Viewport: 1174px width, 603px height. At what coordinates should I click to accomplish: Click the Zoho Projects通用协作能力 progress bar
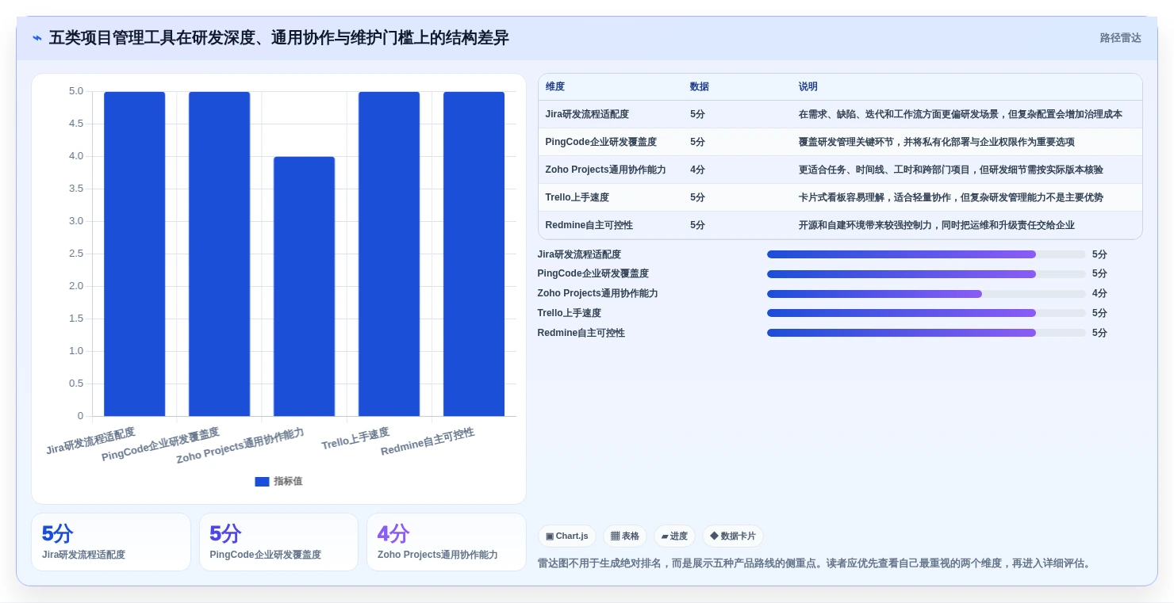926,294
